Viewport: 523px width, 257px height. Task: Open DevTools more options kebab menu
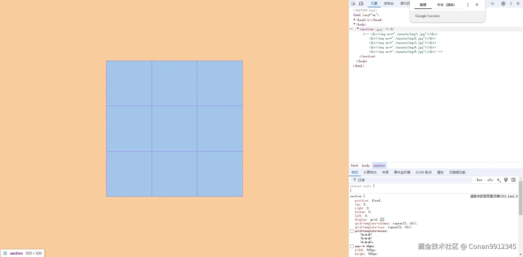(x=511, y=4)
